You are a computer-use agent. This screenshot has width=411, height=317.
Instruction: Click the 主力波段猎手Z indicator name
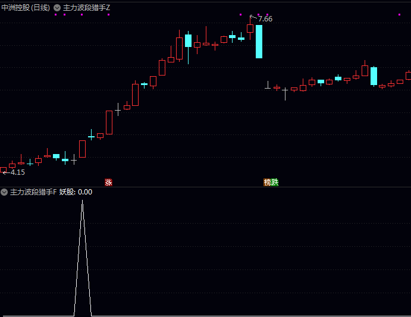point(86,8)
